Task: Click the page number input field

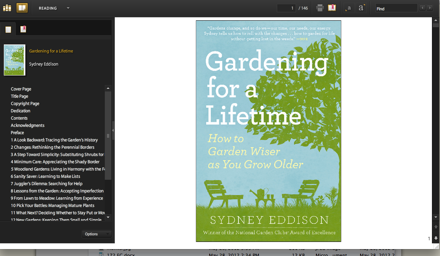Action: pyautogui.click(x=286, y=8)
